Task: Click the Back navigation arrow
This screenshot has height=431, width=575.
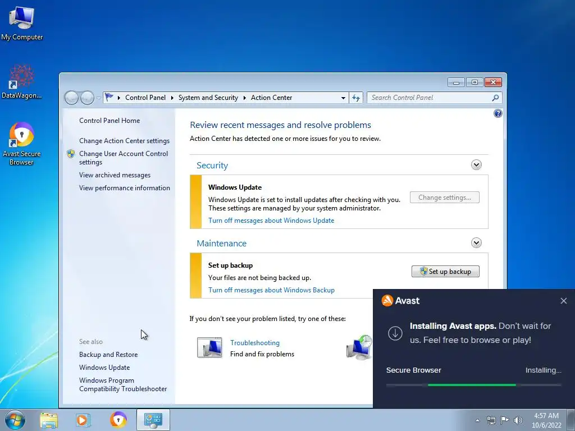Action: [x=71, y=98]
